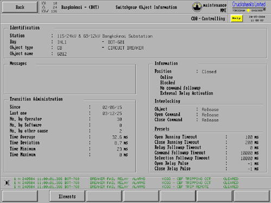Click the last empty softkey at bottom right
Screen dimensions: 271x203
[x=251, y=197]
